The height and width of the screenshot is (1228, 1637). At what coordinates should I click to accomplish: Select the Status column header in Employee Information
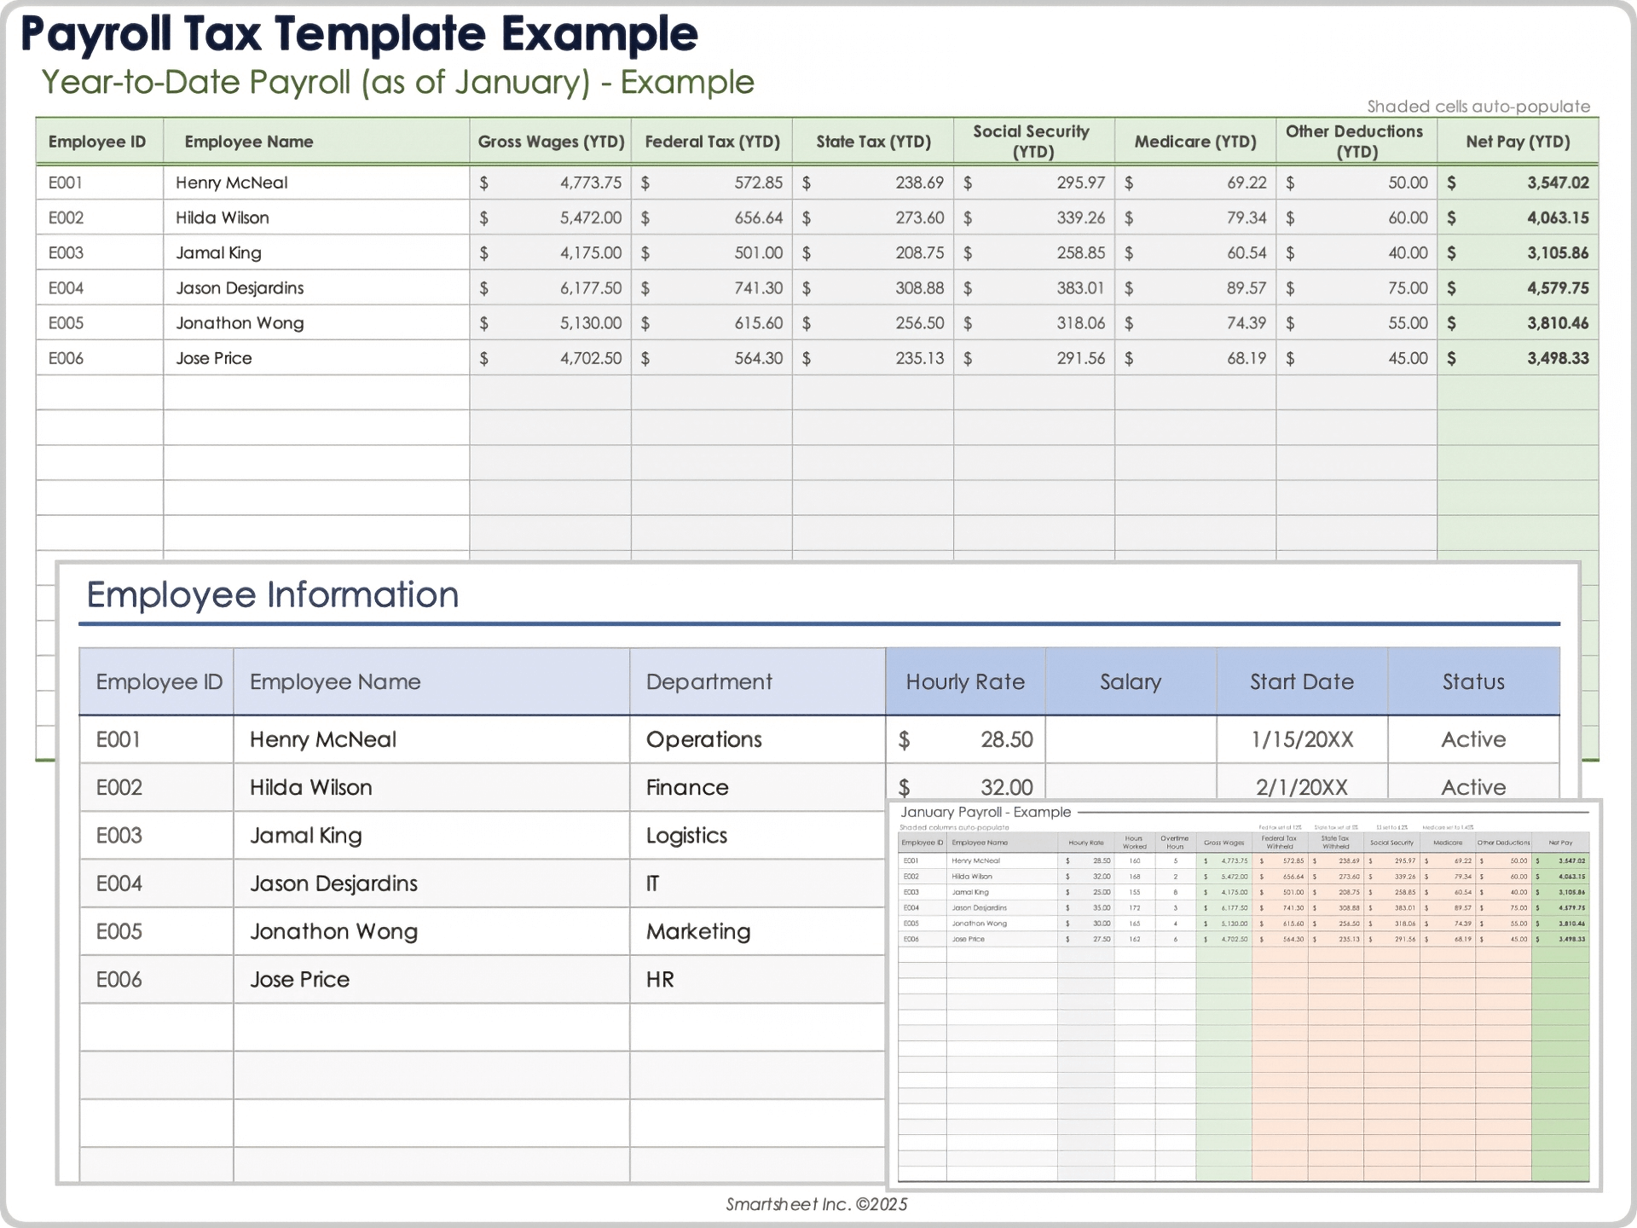(1473, 681)
